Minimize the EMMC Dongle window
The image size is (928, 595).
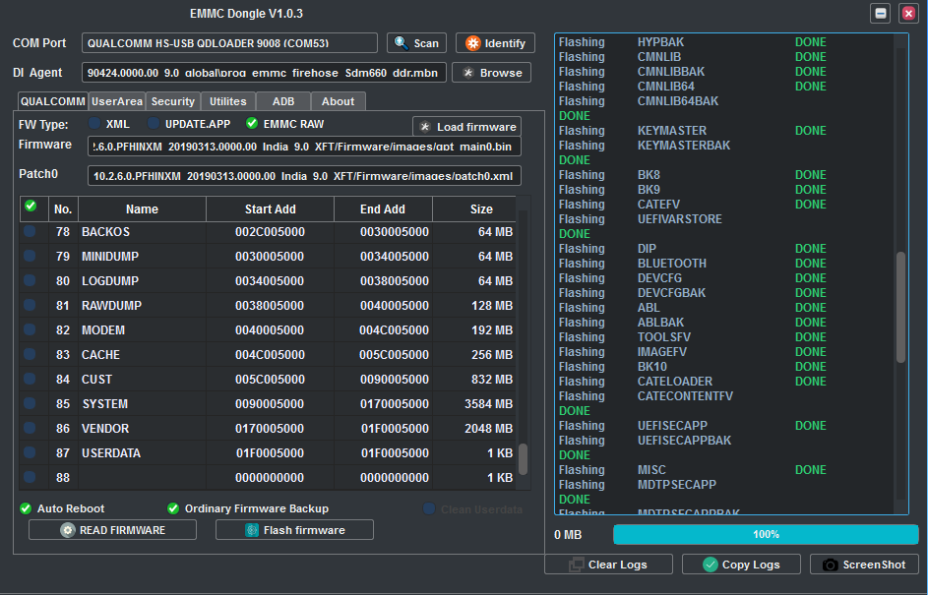tap(881, 13)
